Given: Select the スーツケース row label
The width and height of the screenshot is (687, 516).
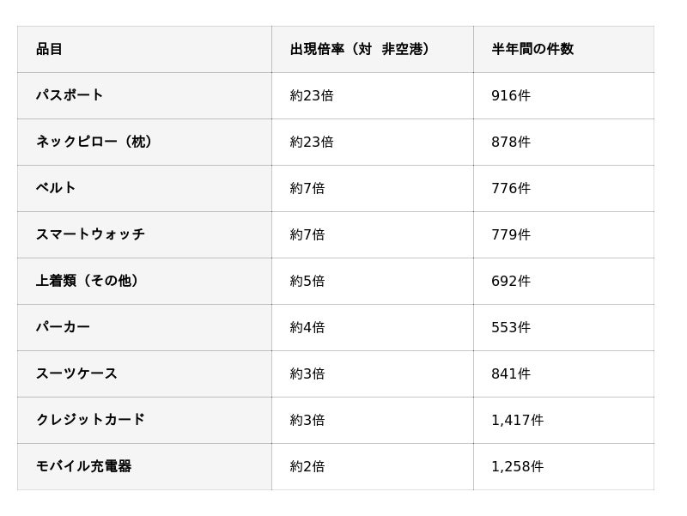Looking at the screenshot, I should 76,373.
